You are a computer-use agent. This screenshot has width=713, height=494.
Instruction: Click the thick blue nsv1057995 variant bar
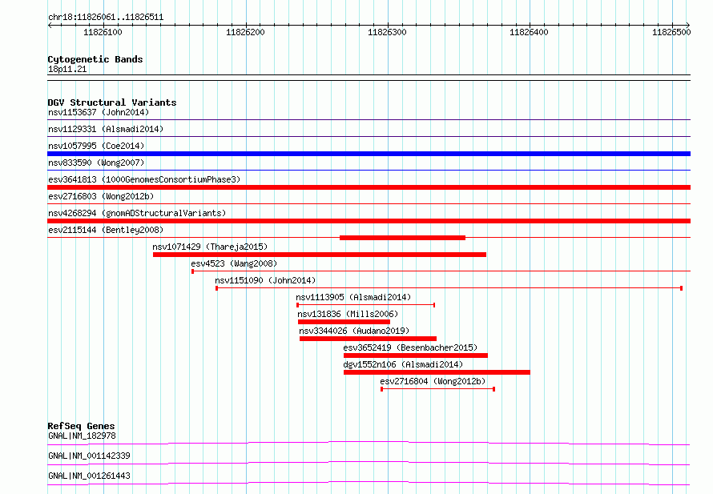point(369,154)
